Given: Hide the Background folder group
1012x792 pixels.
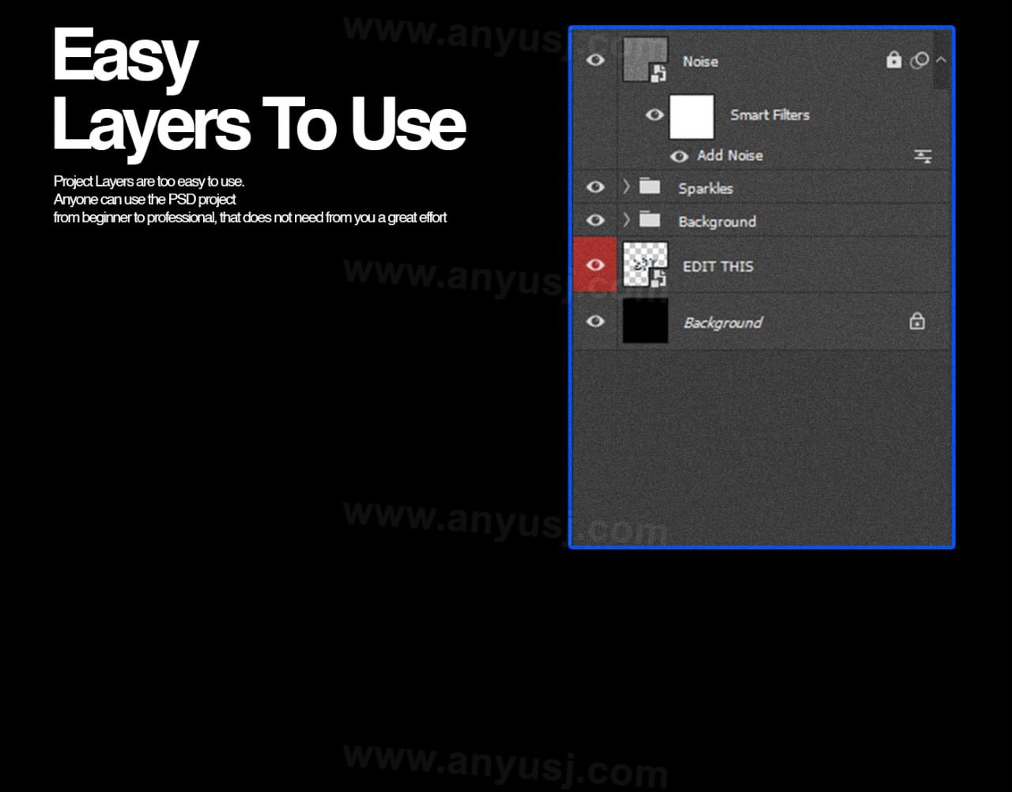Looking at the screenshot, I should point(595,221).
